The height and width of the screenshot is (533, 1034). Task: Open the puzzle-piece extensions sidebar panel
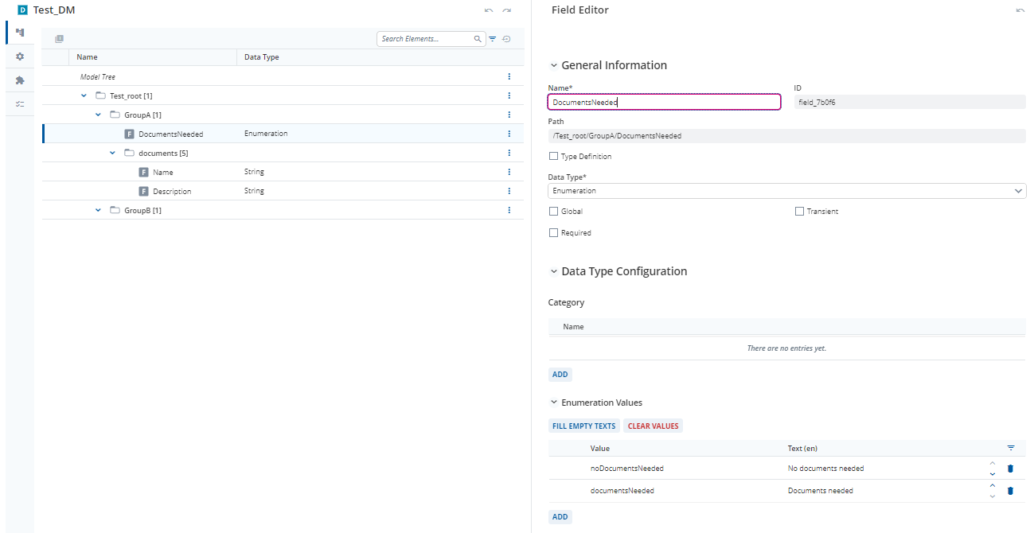(x=20, y=80)
